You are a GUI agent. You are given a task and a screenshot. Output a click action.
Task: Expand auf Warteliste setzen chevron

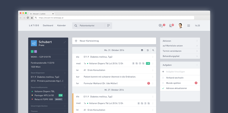coord(197,46)
